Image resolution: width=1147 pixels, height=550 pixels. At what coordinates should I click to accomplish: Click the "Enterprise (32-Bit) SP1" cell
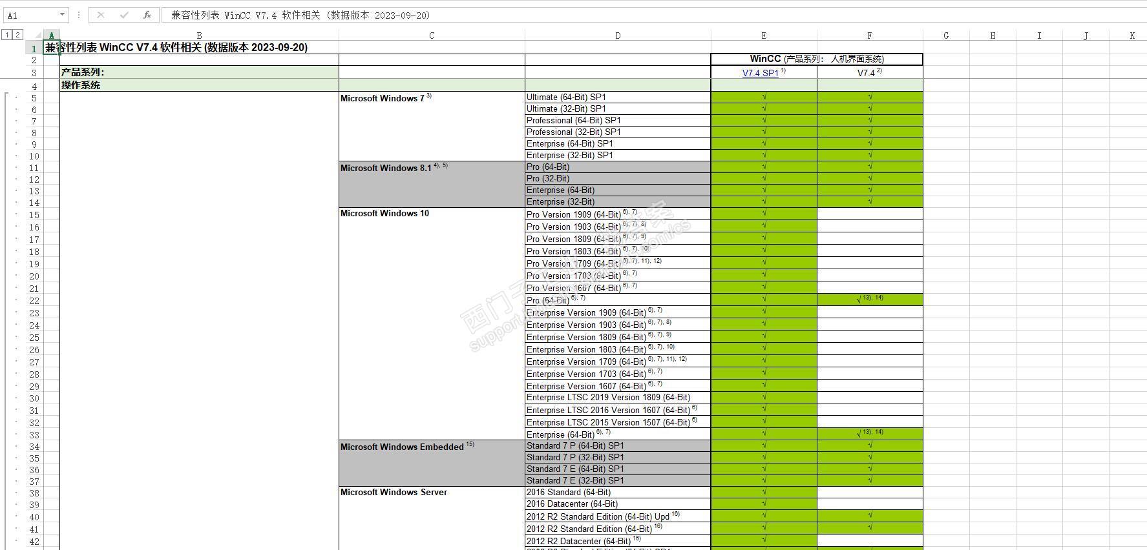[618, 156]
